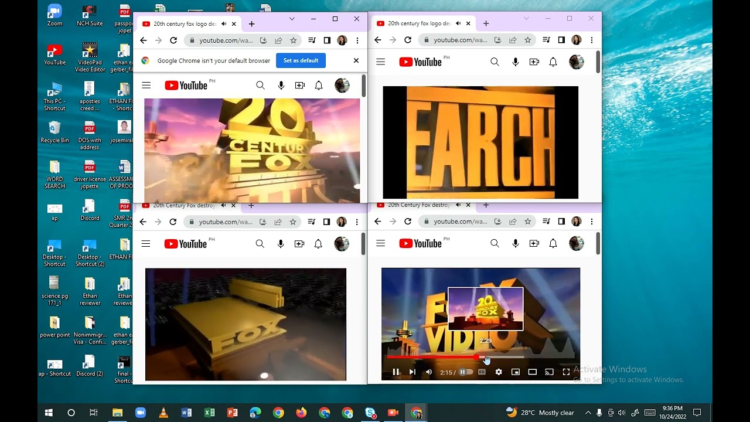Show hidden icons in the system tray
750x422 pixels.
point(588,413)
